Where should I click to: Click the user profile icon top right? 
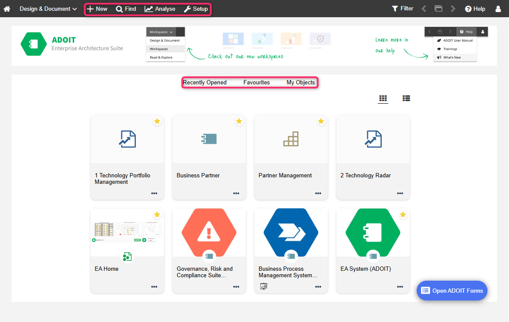pos(498,9)
